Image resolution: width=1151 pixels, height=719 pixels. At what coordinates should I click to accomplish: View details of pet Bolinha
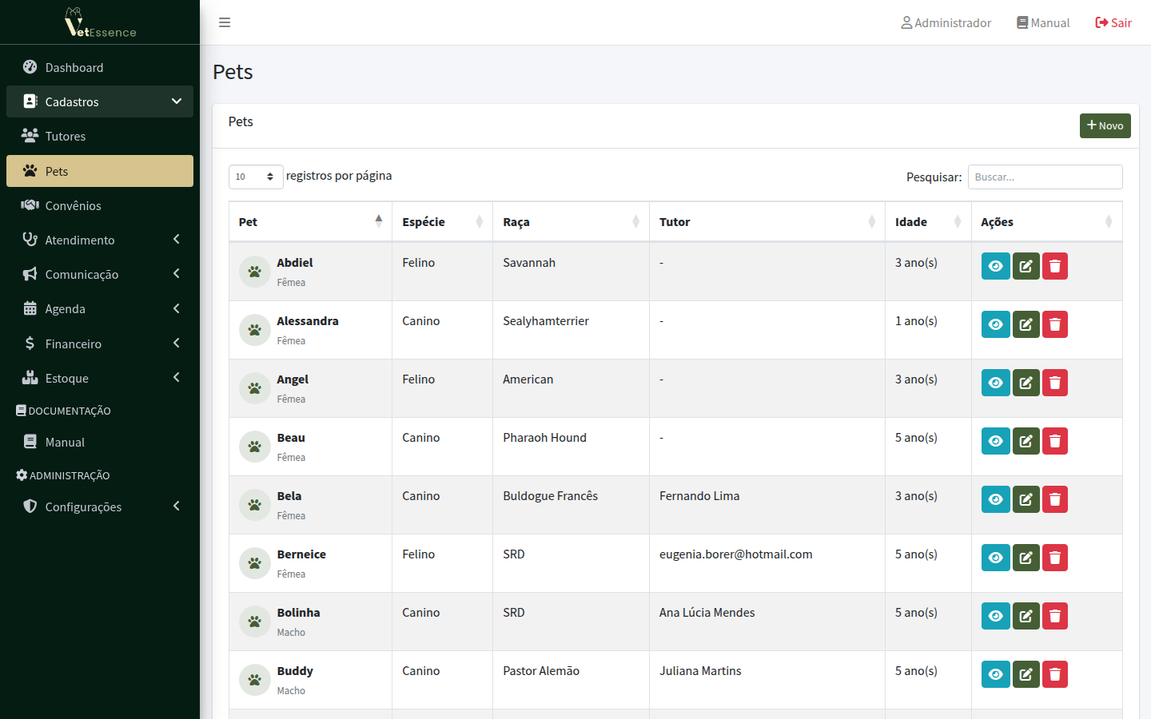point(996,616)
